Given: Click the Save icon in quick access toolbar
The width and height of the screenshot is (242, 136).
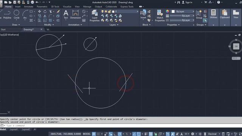Looking at the screenshot, I should tap(15, 2).
